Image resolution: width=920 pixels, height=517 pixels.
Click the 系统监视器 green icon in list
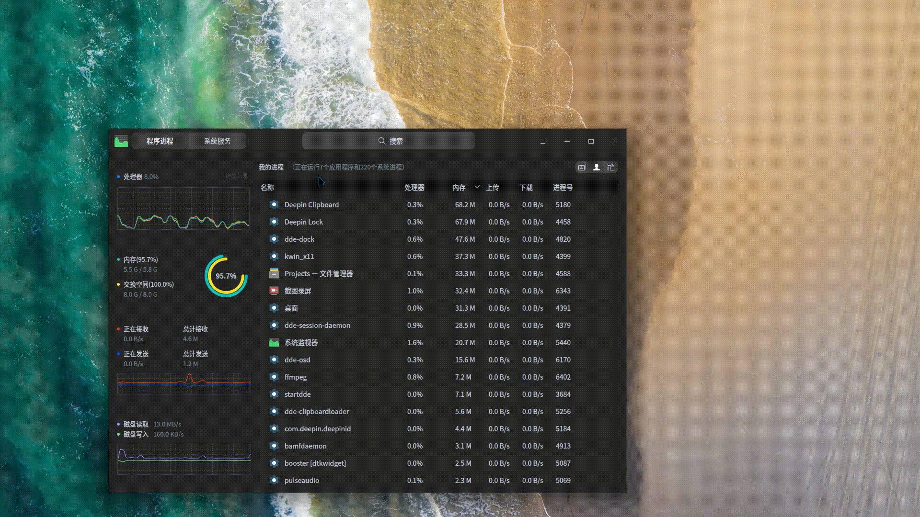click(274, 342)
